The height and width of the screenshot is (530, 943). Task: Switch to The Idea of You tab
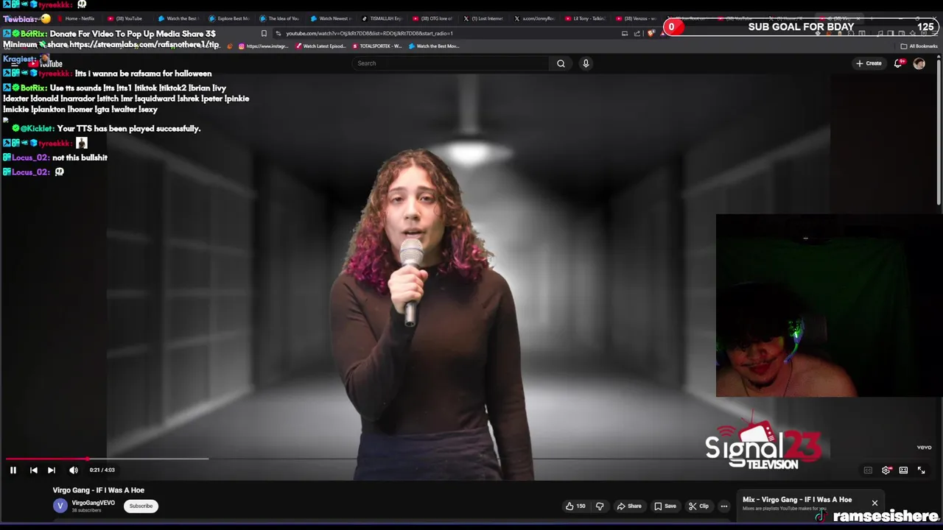[x=279, y=18]
